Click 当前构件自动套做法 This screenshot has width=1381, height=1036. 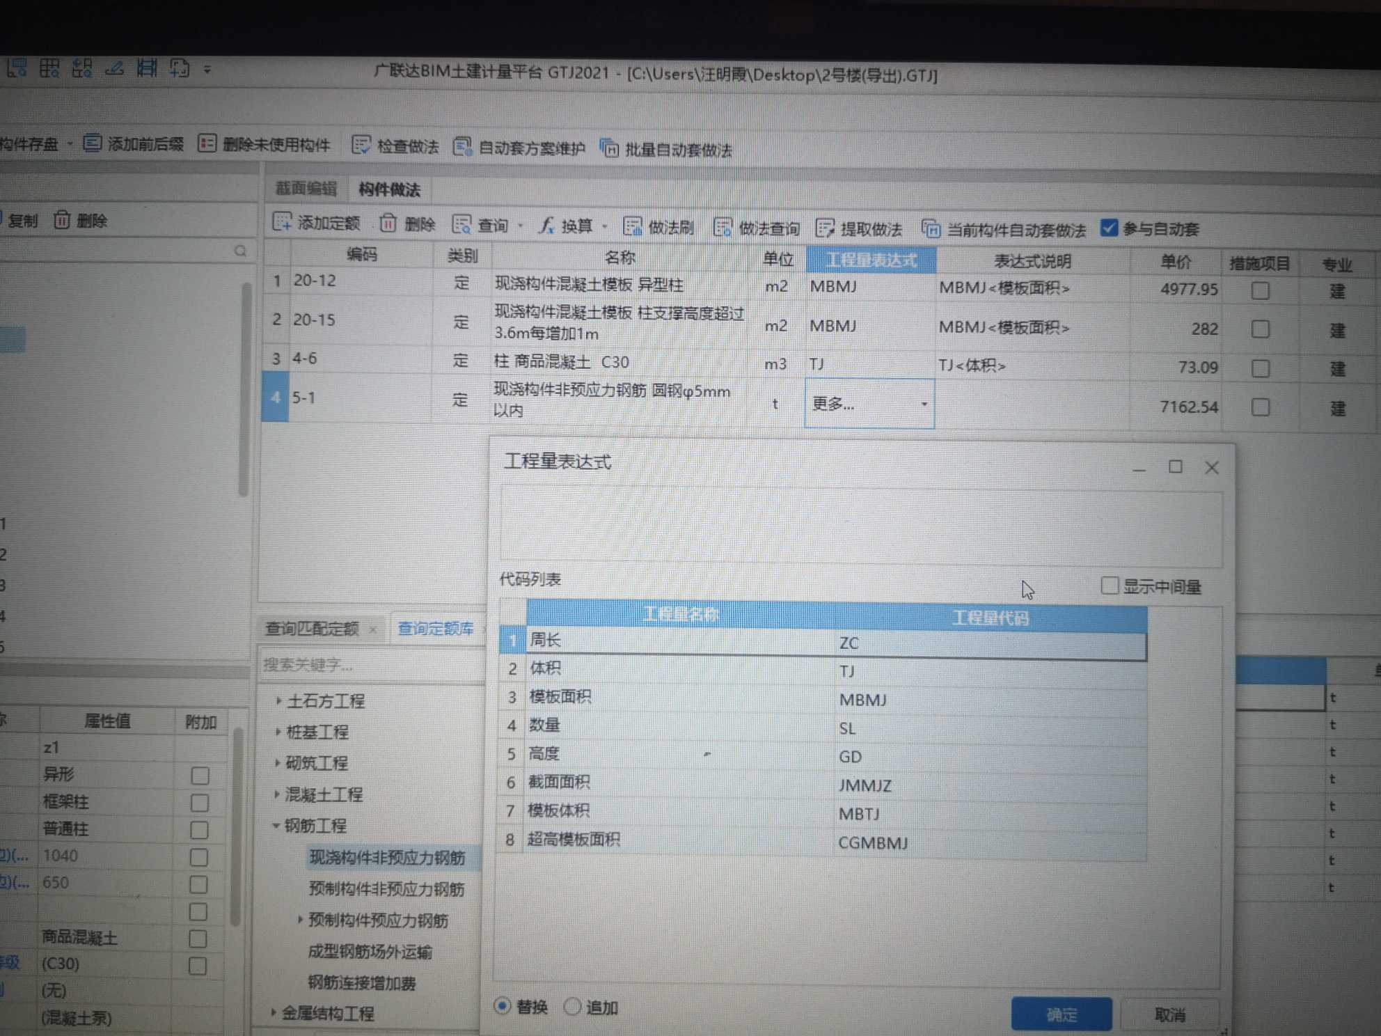[x=1004, y=229]
